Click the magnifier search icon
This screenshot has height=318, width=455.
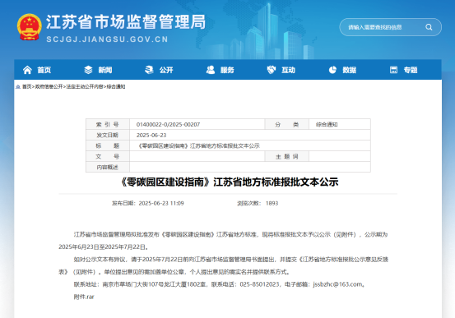pos(429,27)
